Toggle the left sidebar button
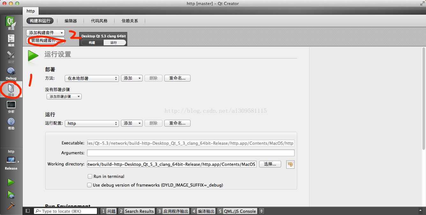The image size is (426, 215). coord(28,211)
